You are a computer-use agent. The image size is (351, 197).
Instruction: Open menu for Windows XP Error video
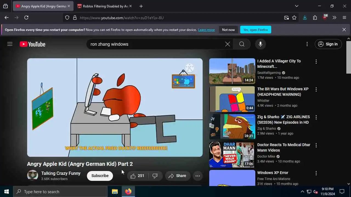coord(316,173)
